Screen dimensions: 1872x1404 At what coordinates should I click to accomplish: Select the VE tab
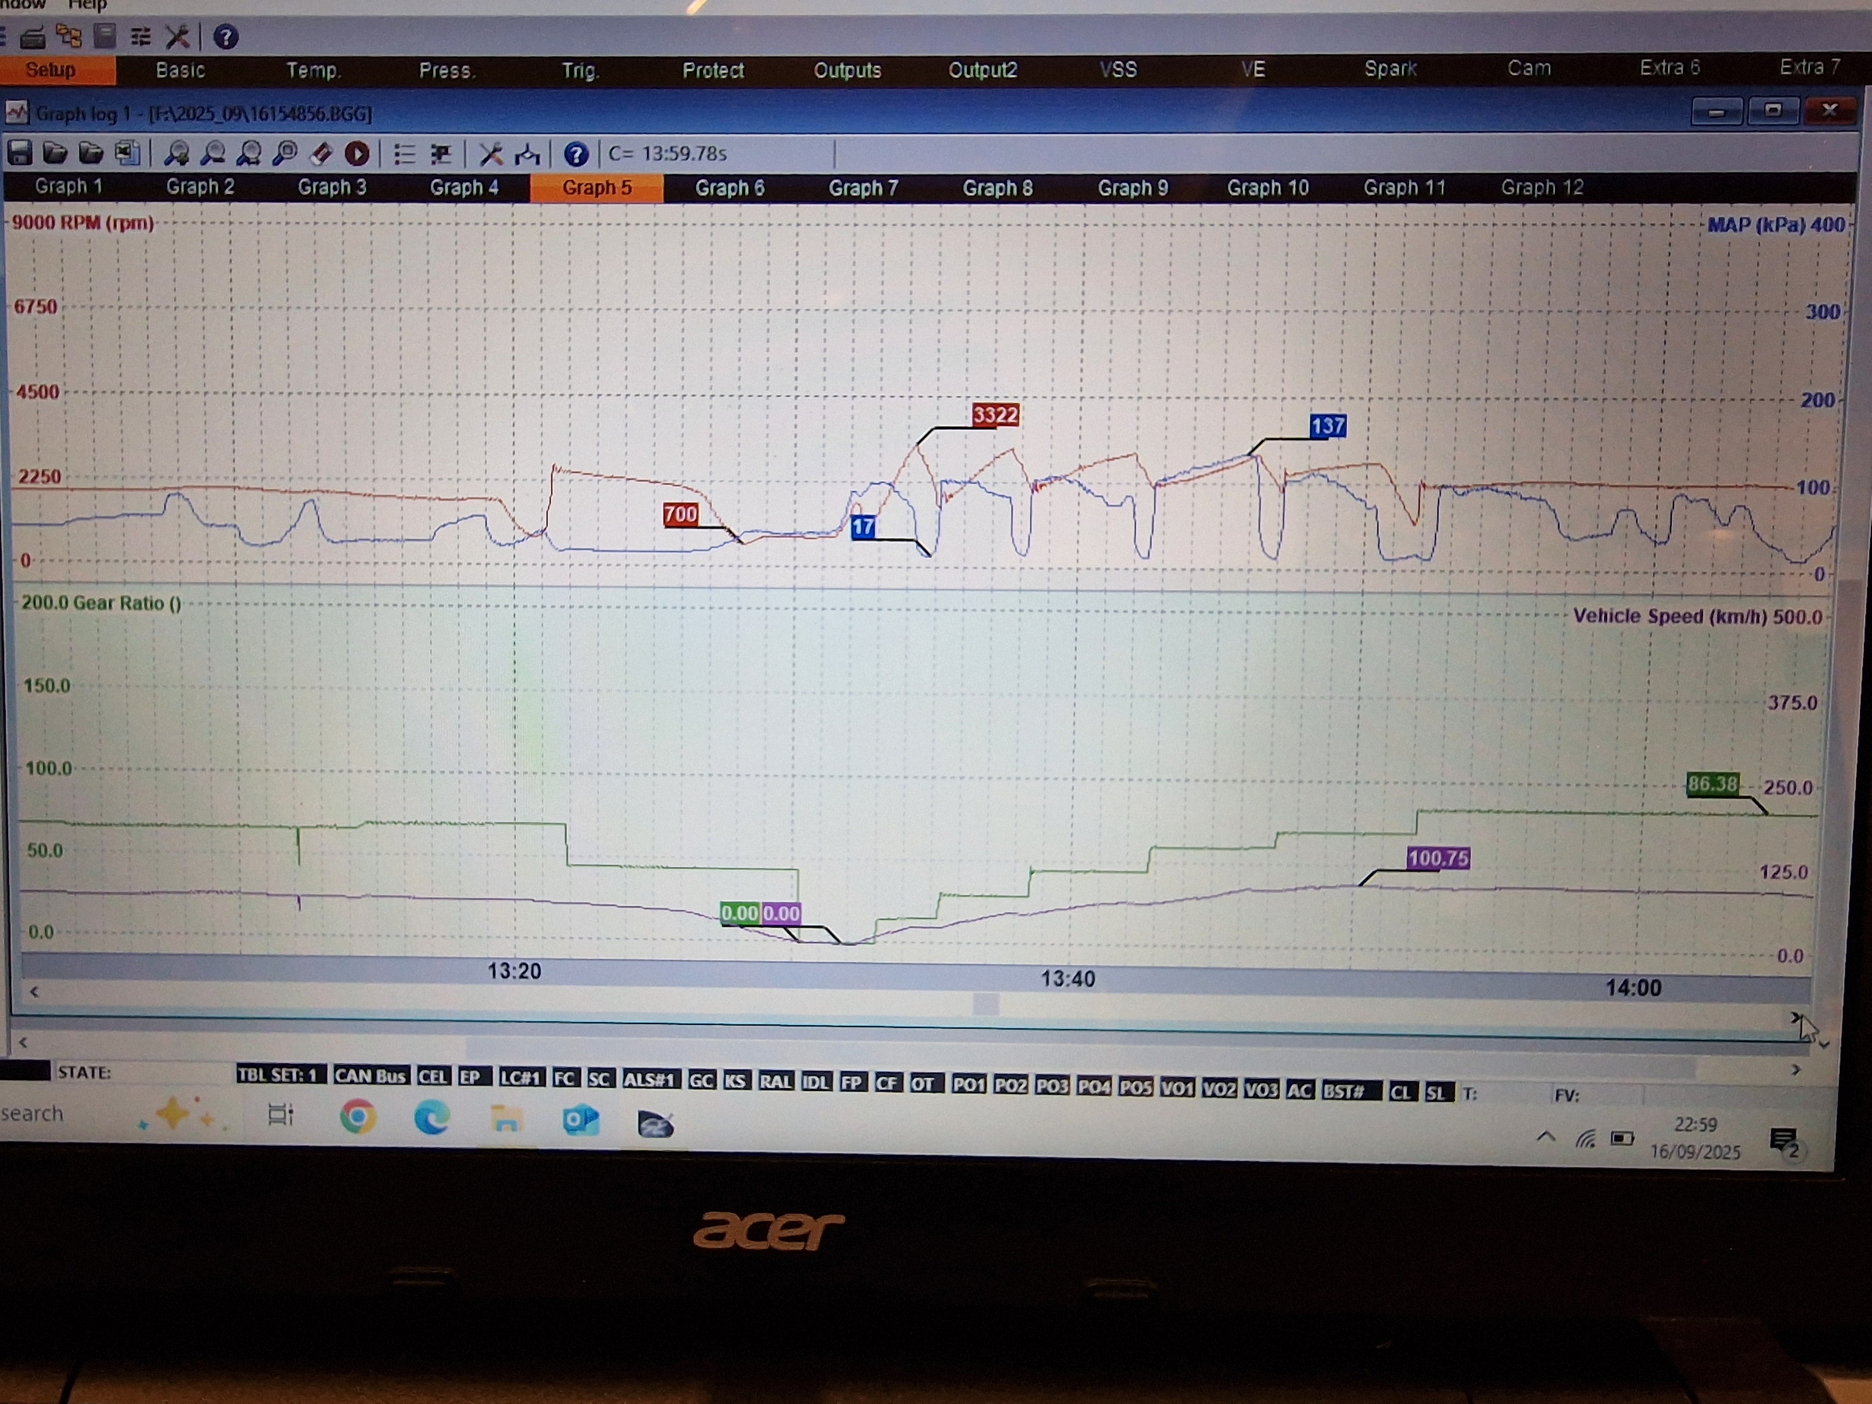[1253, 68]
